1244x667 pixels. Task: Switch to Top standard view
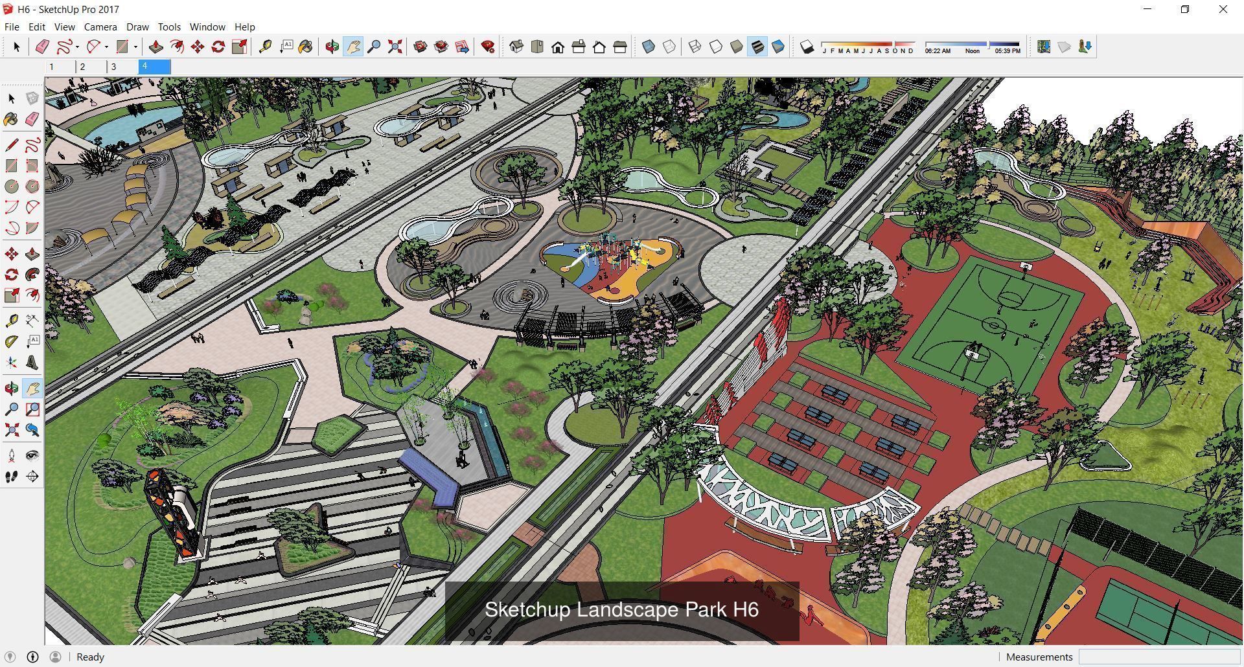[x=537, y=47]
